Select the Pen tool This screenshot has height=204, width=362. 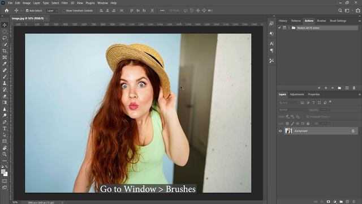[x=5, y=122]
